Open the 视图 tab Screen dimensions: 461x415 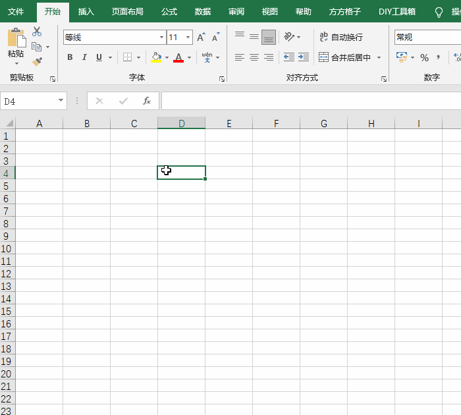(269, 12)
